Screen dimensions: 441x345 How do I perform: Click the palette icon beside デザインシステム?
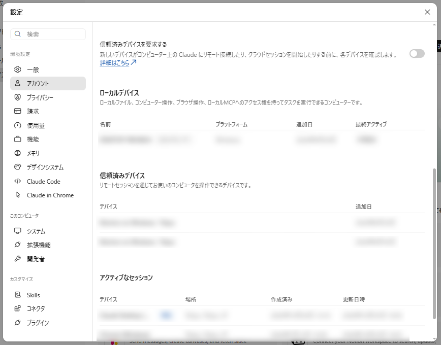tap(17, 167)
